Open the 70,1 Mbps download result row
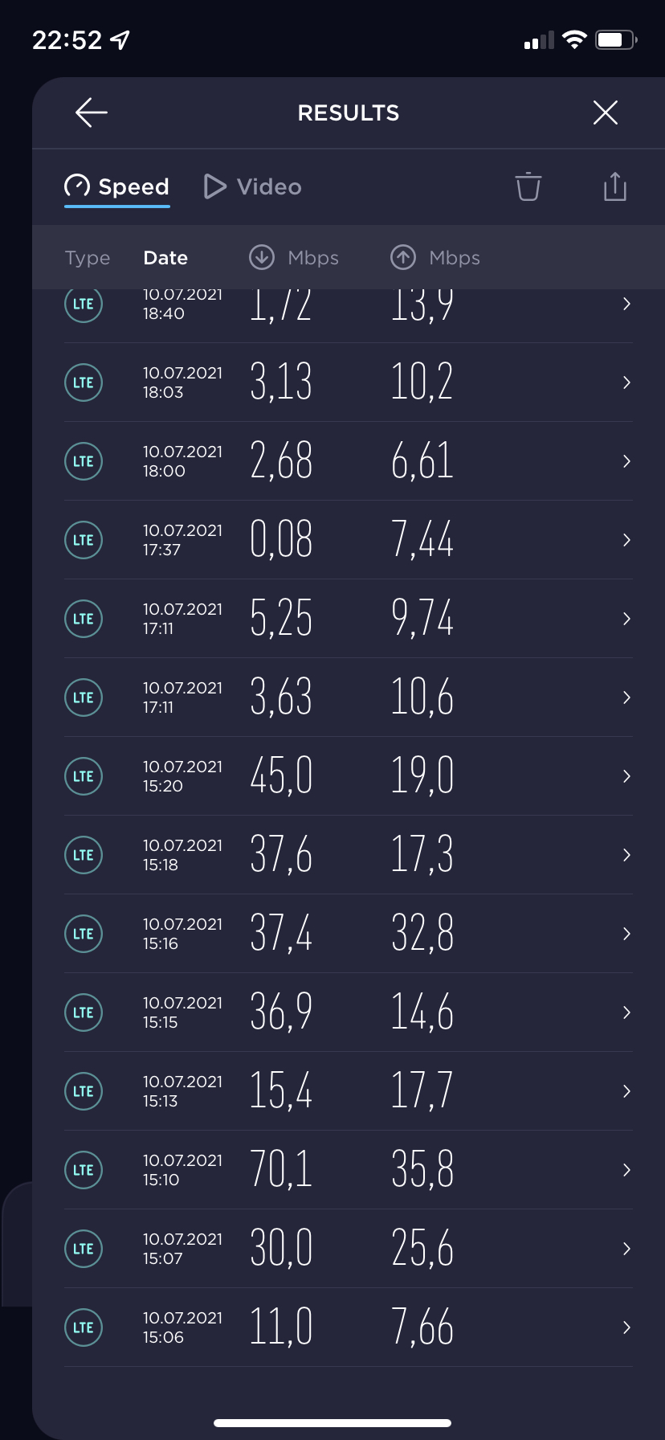 pyautogui.click(x=349, y=1170)
